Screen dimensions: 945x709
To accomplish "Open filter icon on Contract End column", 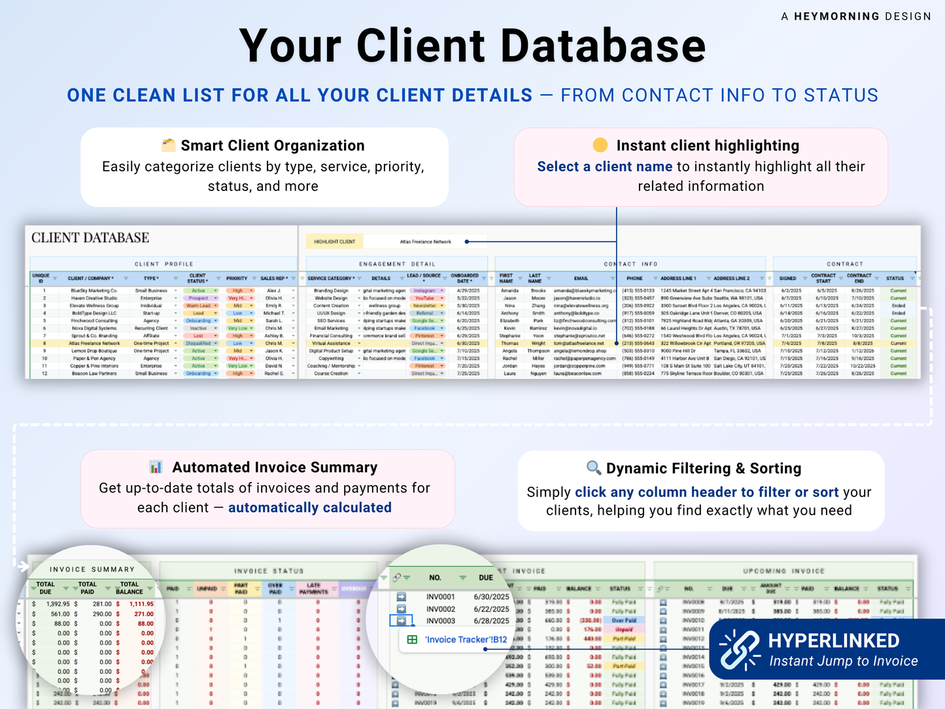I will click(878, 279).
